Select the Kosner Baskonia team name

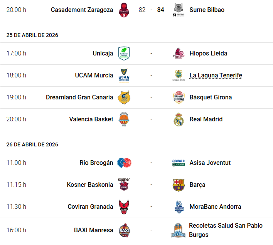point(90,185)
